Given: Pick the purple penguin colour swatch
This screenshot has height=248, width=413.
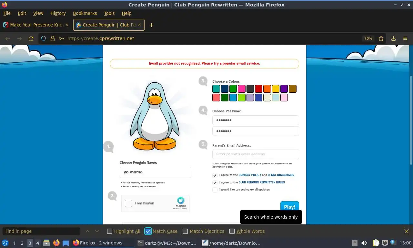Looking at the screenshot, I should 284,89.
